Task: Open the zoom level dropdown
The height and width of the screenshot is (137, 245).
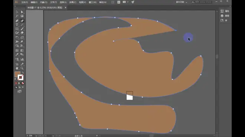Action: (36, 136)
